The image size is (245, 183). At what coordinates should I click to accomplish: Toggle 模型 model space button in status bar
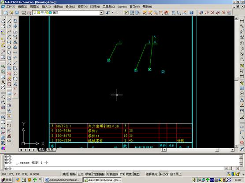click(x=137, y=174)
